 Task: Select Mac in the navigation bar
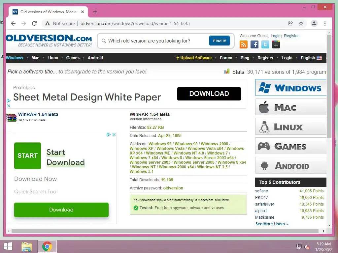[x=35, y=58]
